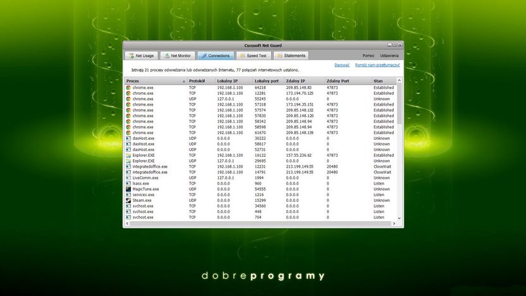The width and height of the screenshot is (526, 296).
Task: Sort the list by the Proces column
Action: tap(156, 81)
